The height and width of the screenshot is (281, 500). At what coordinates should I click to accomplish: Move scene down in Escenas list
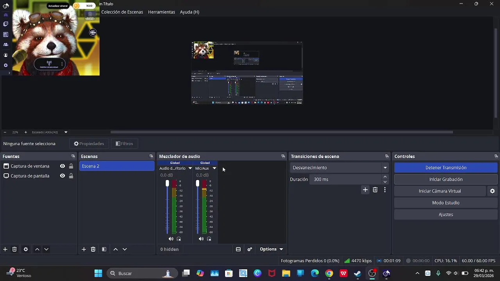125,249
